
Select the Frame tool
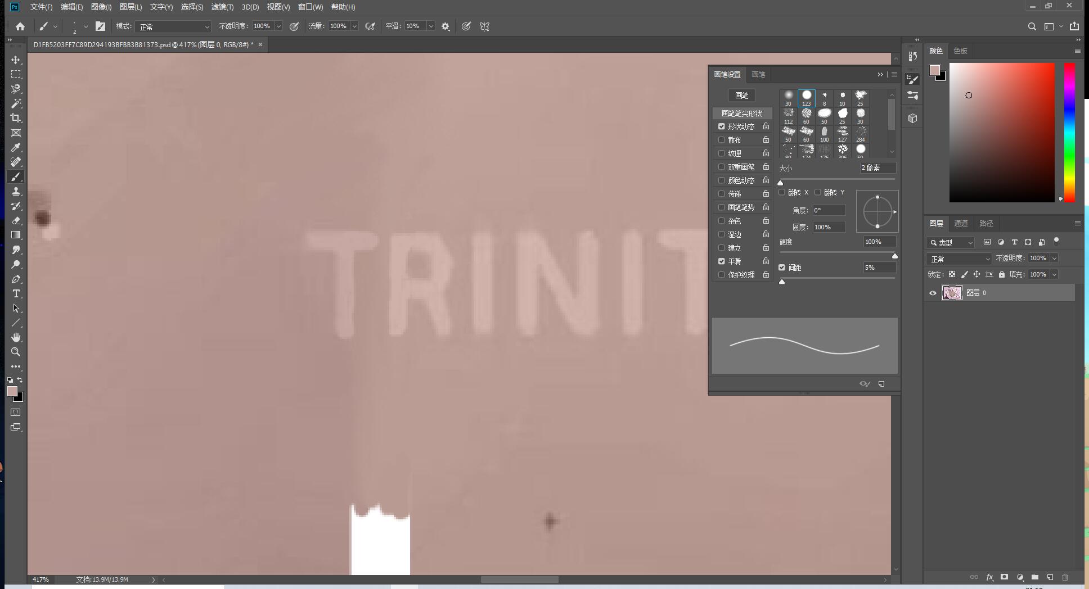click(16, 133)
